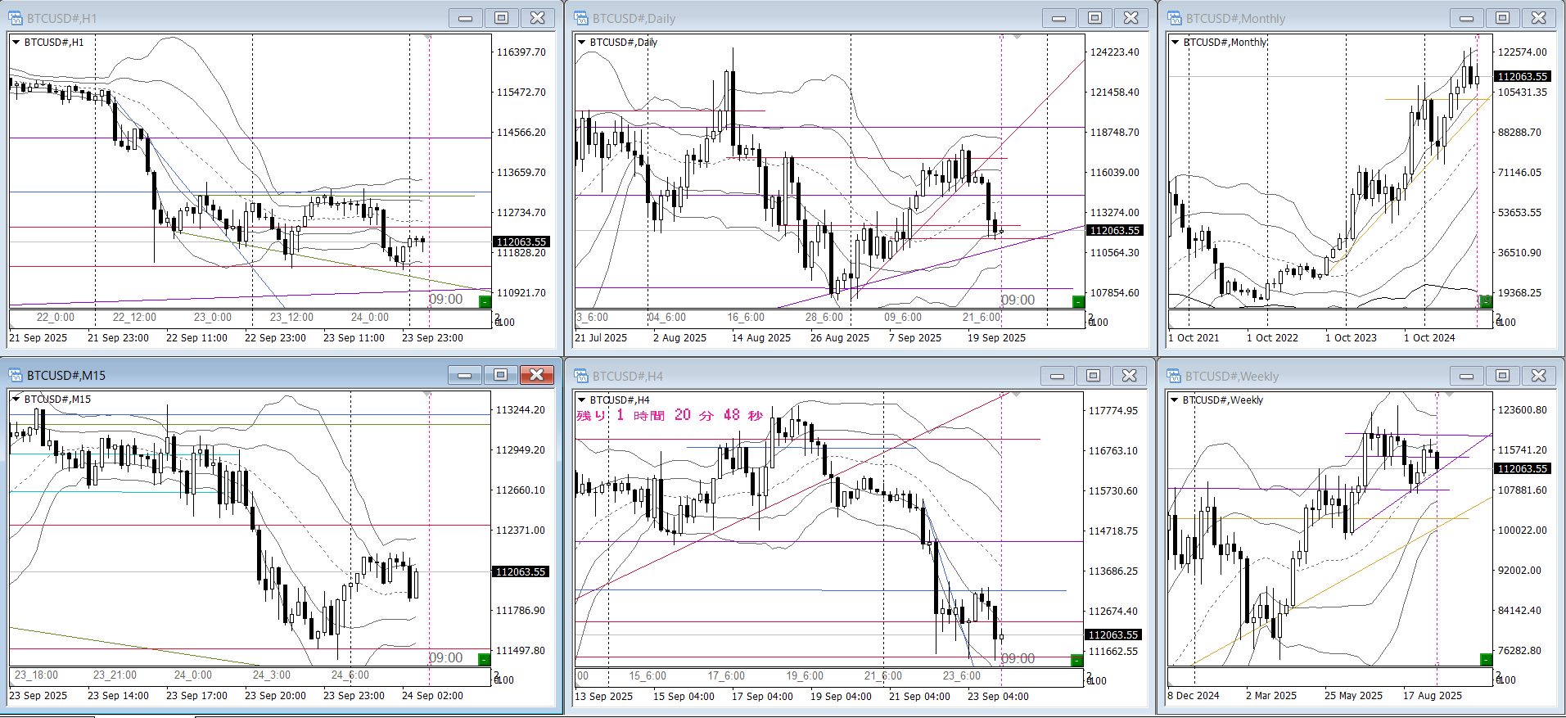Expand the triangle beside BTCUSD#,H1 chart label
The height and width of the screenshot is (718, 1566).
16,42
